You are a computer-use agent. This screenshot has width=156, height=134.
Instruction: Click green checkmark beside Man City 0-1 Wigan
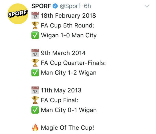35,110
